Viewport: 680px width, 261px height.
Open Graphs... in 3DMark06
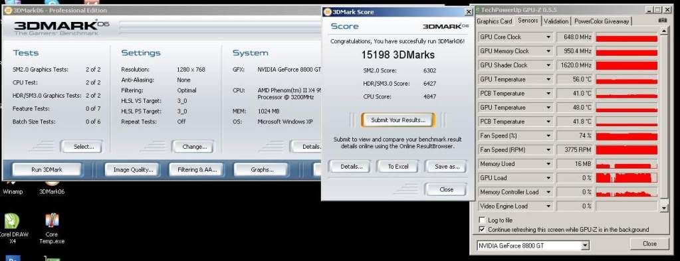[x=261, y=170]
